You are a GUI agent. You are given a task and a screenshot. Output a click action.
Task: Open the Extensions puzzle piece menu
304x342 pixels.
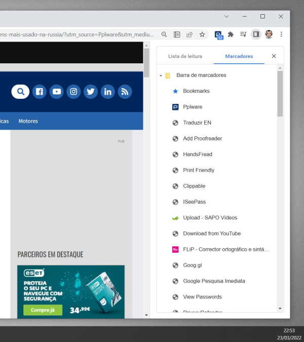(231, 34)
